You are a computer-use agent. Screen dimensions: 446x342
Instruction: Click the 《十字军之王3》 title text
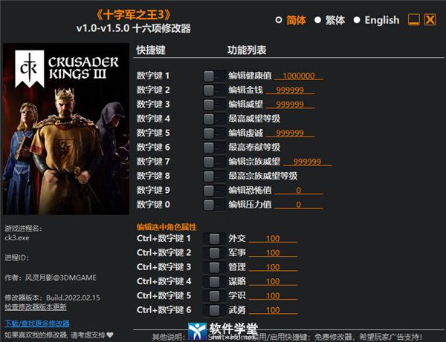tap(134, 15)
